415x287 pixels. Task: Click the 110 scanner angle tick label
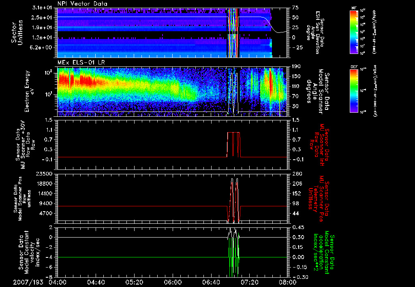pyautogui.click(x=296, y=86)
